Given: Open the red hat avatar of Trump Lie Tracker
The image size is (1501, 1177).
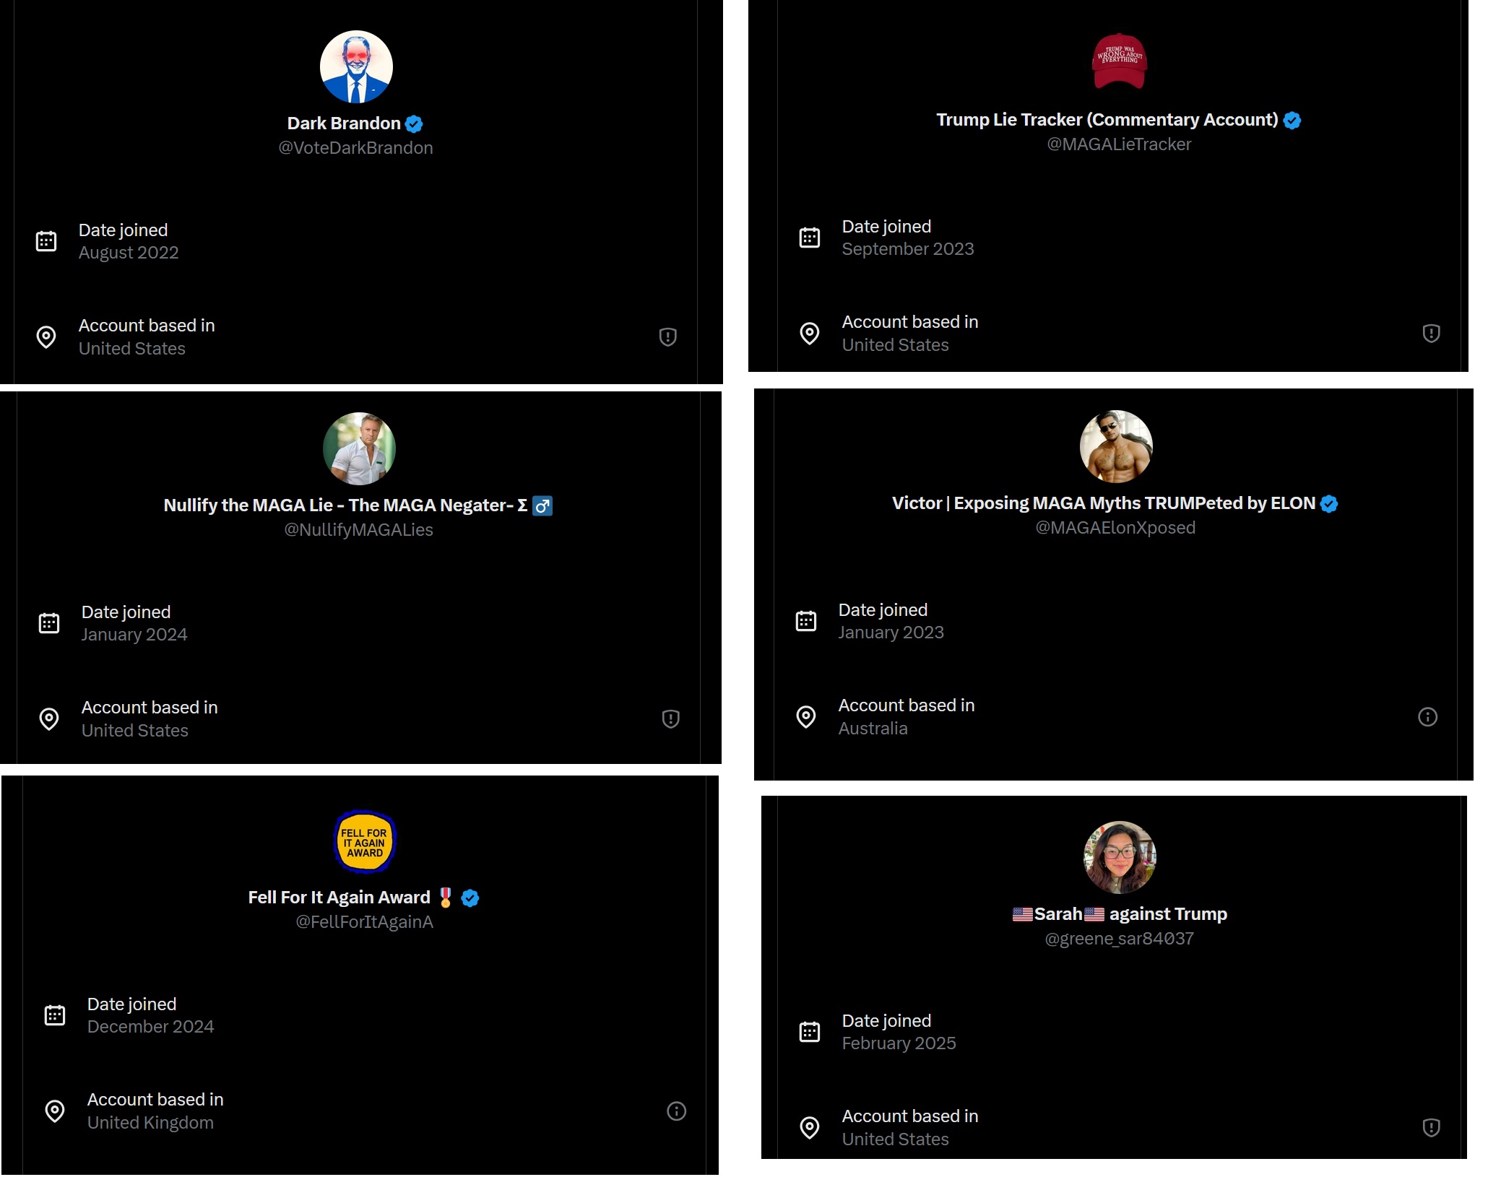Looking at the screenshot, I should (x=1119, y=61).
